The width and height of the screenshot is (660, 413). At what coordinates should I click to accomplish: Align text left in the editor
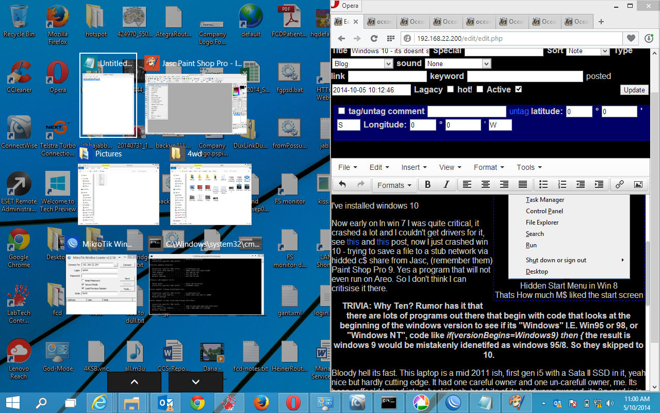coord(467,185)
